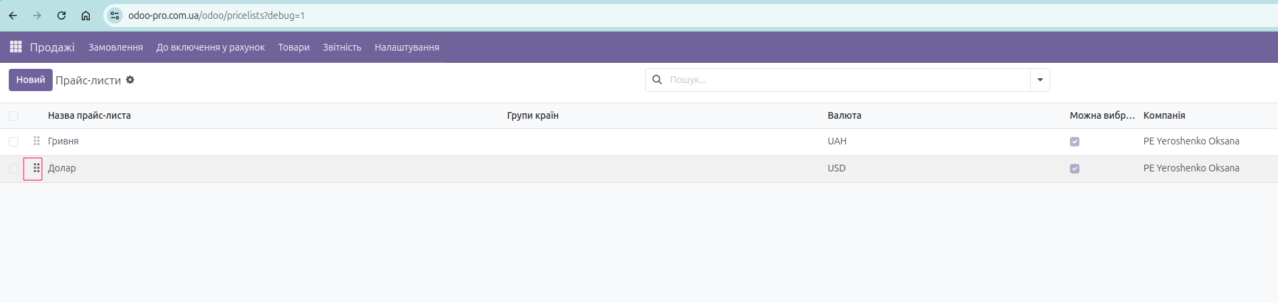Create a new pricelist with Новий button
Viewport: 1278px width, 303px height.
[x=30, y=80]
